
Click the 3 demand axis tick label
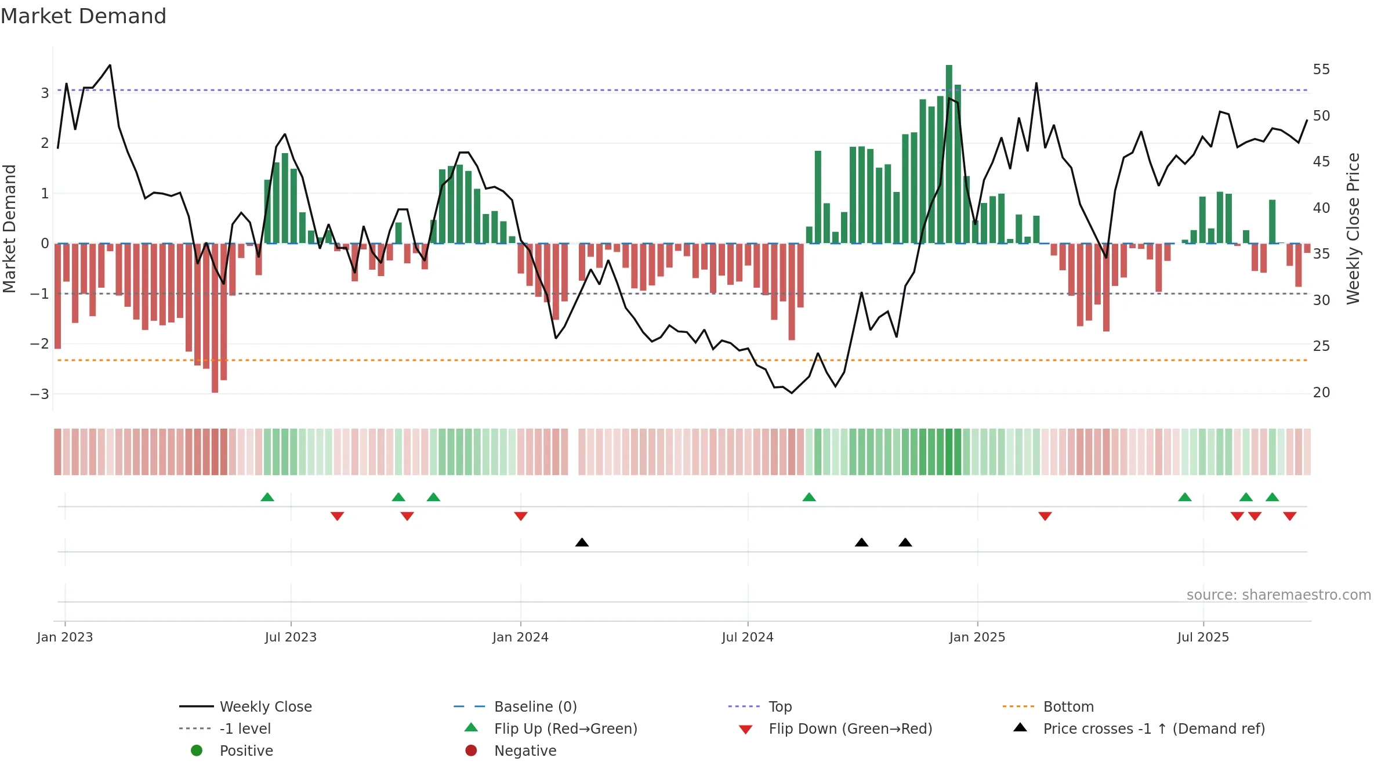point(45,93)
